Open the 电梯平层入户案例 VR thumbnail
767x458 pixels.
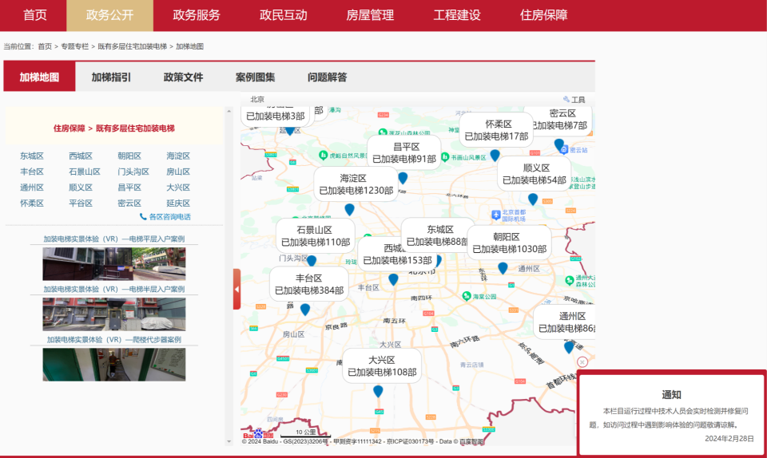pos(114,263)
